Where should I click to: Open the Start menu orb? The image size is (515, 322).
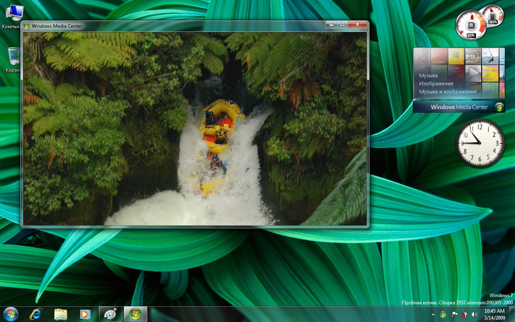coord(10,314)
